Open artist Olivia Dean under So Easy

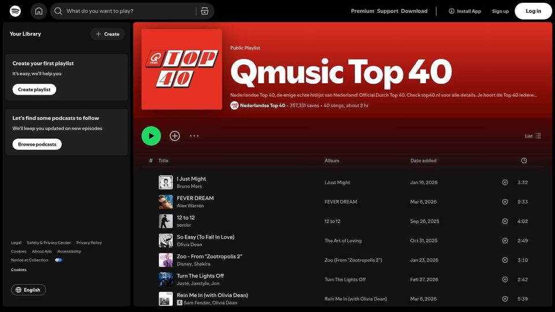coord(190,245)
